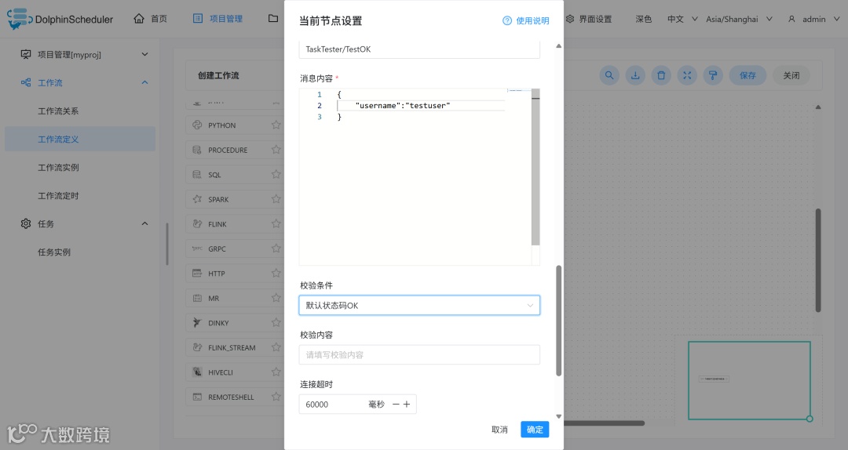This screenshot has height=450, width=848.
Task: Click the 保存 save button
Action: pos(747,75)
